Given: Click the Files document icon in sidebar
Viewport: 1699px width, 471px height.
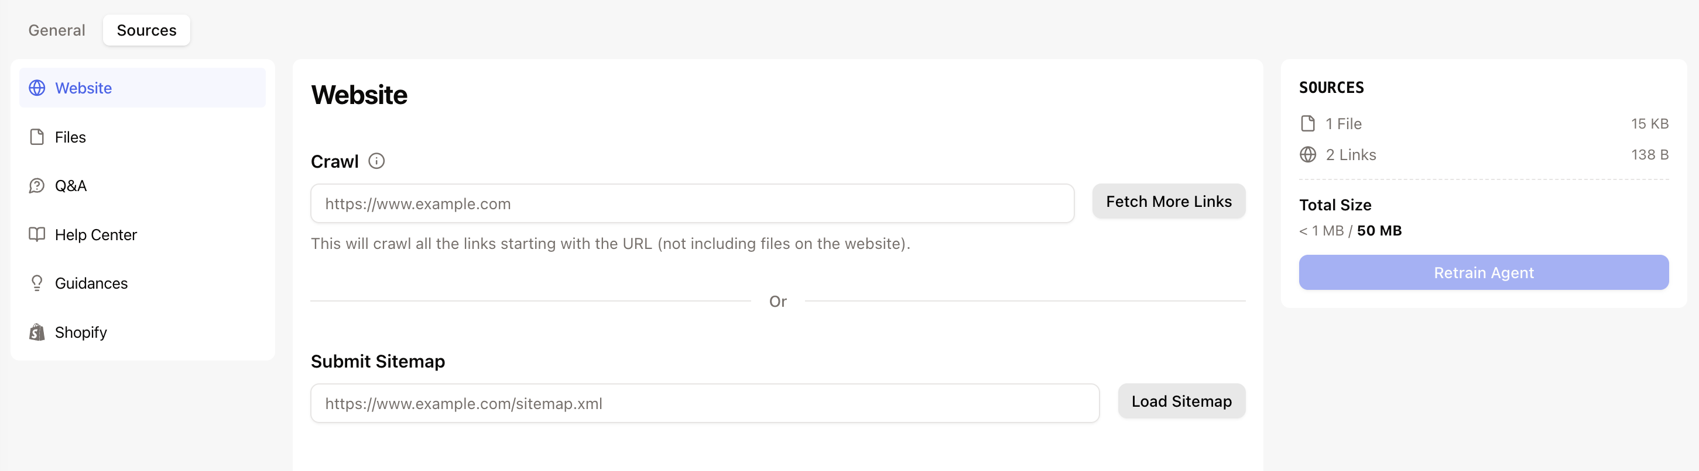Looking at the screenshot, I should pyautogui.click(x=37, y=137).
